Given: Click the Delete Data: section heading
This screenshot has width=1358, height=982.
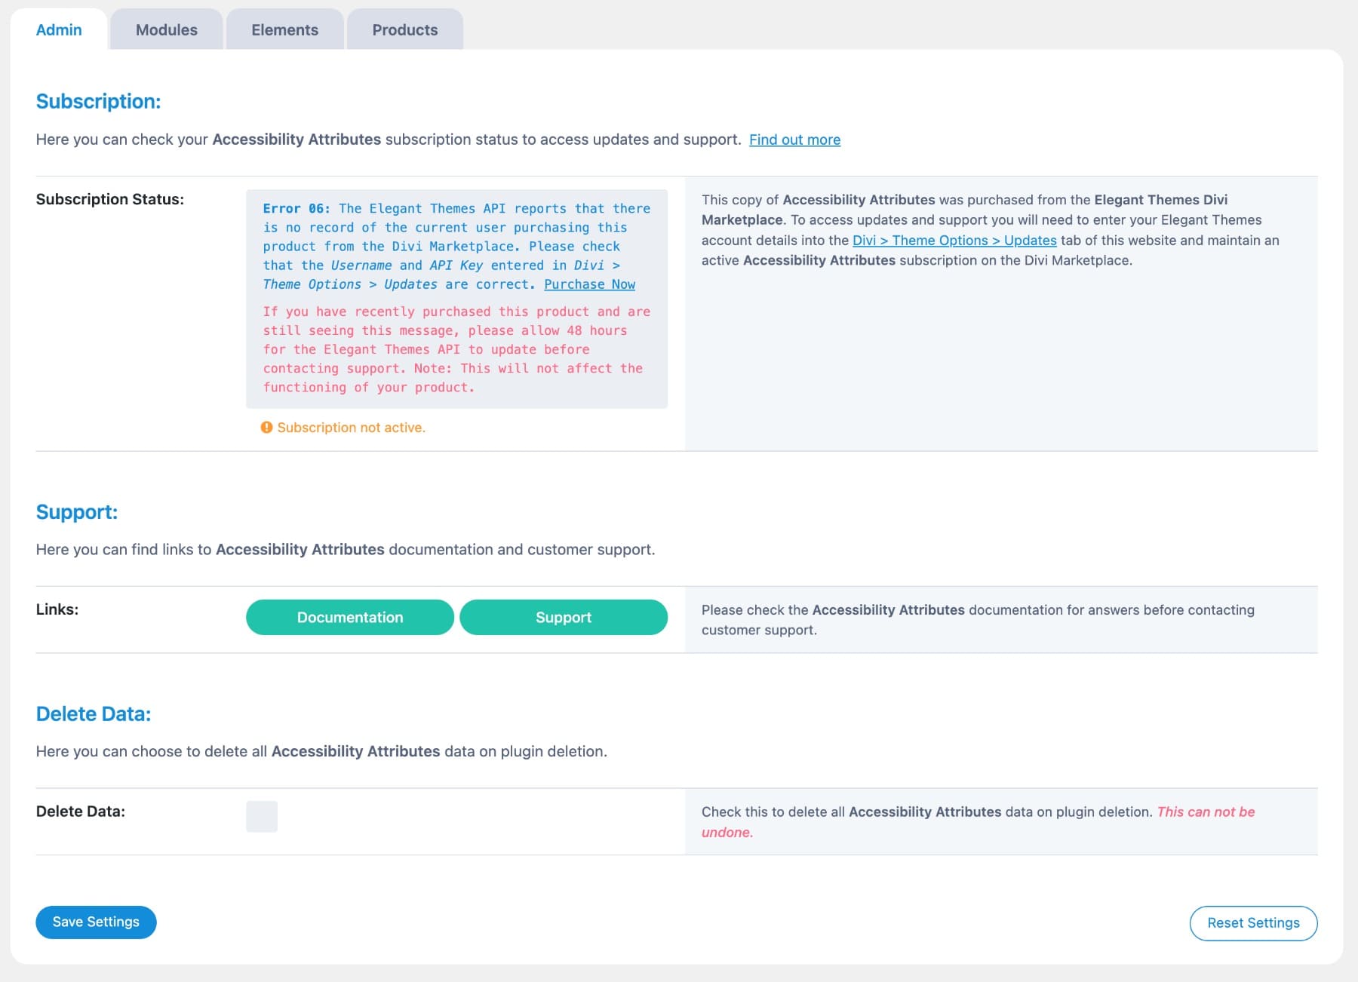Looking at the screenshot, I should [93, 713].
